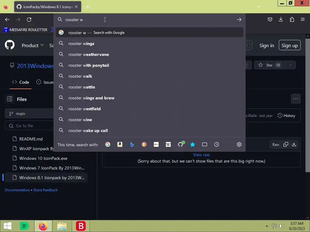This screenshot has height=232, width=310.
Task: Select suggestion rooster wattle
Action: (149, 87)
